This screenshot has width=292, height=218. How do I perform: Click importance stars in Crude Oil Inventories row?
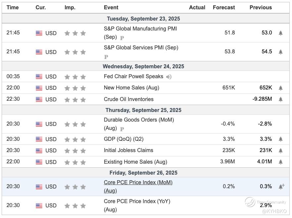75,99
